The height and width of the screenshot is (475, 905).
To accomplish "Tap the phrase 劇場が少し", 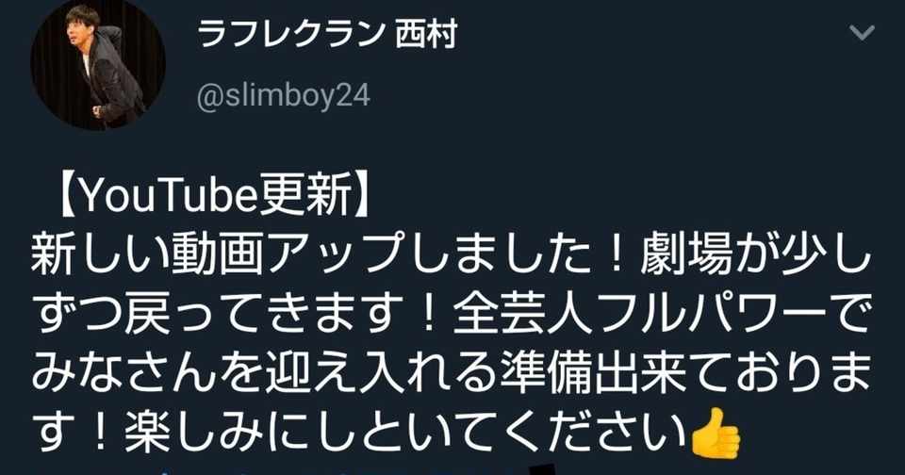I will click(756, 257).
